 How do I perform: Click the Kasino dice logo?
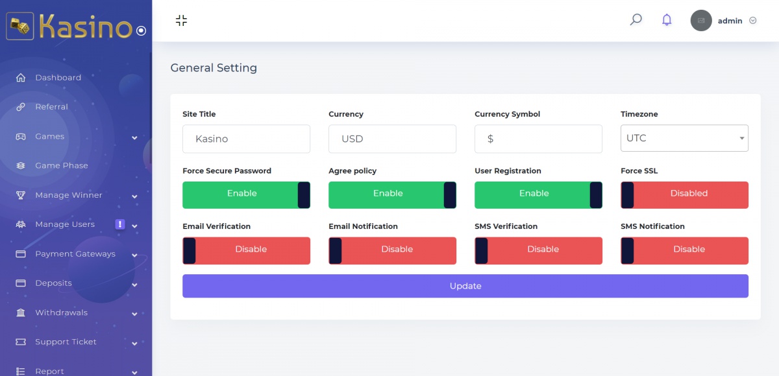[x=20, y=28]
